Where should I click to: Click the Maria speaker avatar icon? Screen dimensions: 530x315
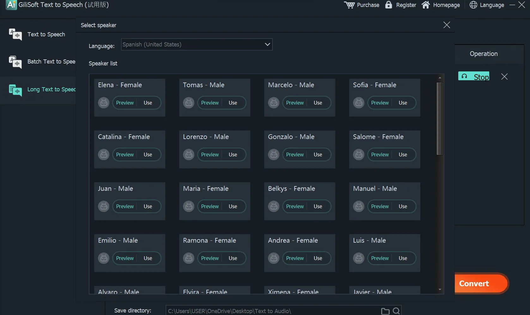tap(189, 206)
